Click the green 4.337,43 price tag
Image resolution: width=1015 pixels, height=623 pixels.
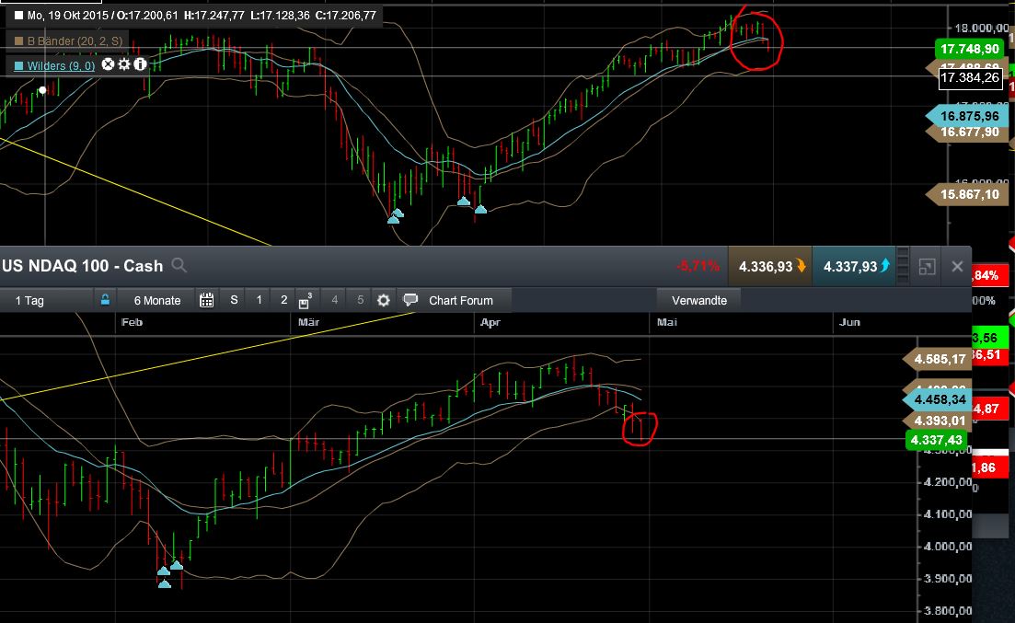coord(937,440)
